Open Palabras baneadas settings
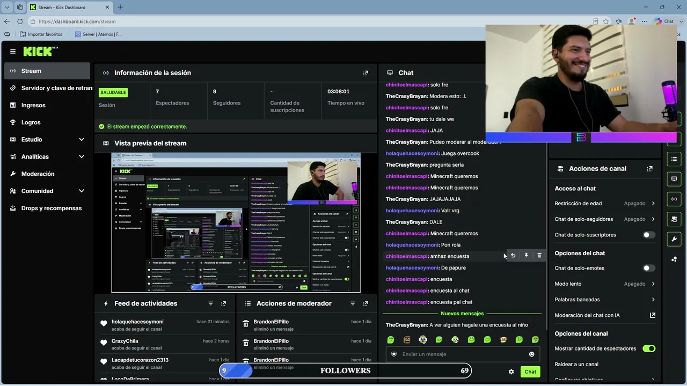Viewport: 687px width, 386px height. pos(605,300)
